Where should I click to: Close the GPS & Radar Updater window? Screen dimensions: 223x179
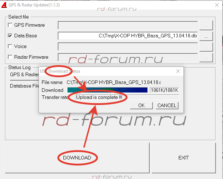216,5
